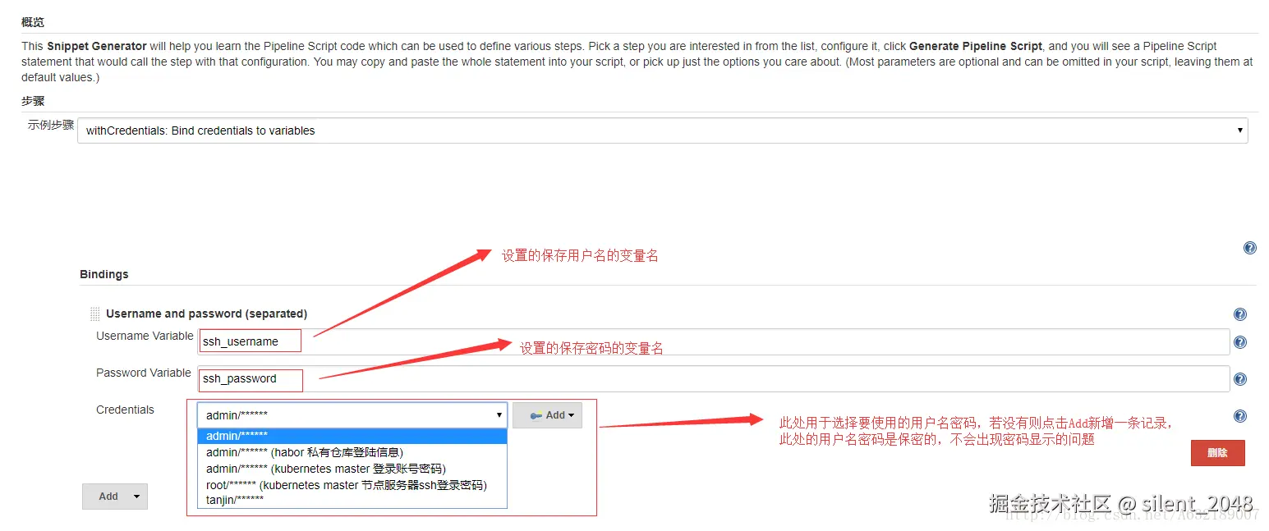Open help icon above Bindings section
Image resolution: width=1269 pixels, height=531 pixels.
[1249, 248]
